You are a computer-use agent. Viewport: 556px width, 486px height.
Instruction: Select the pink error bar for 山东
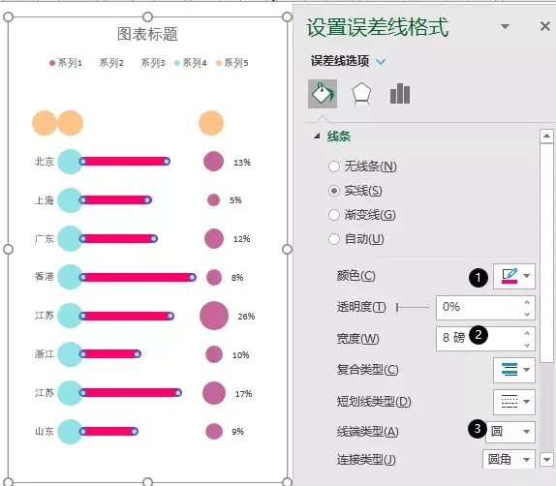click(108, 432)
